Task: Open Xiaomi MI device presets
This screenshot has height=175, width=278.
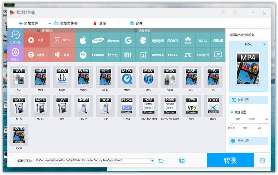Action: click(128, 55)
